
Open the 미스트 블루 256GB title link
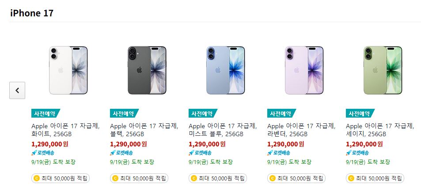click(x=223, y=130)
